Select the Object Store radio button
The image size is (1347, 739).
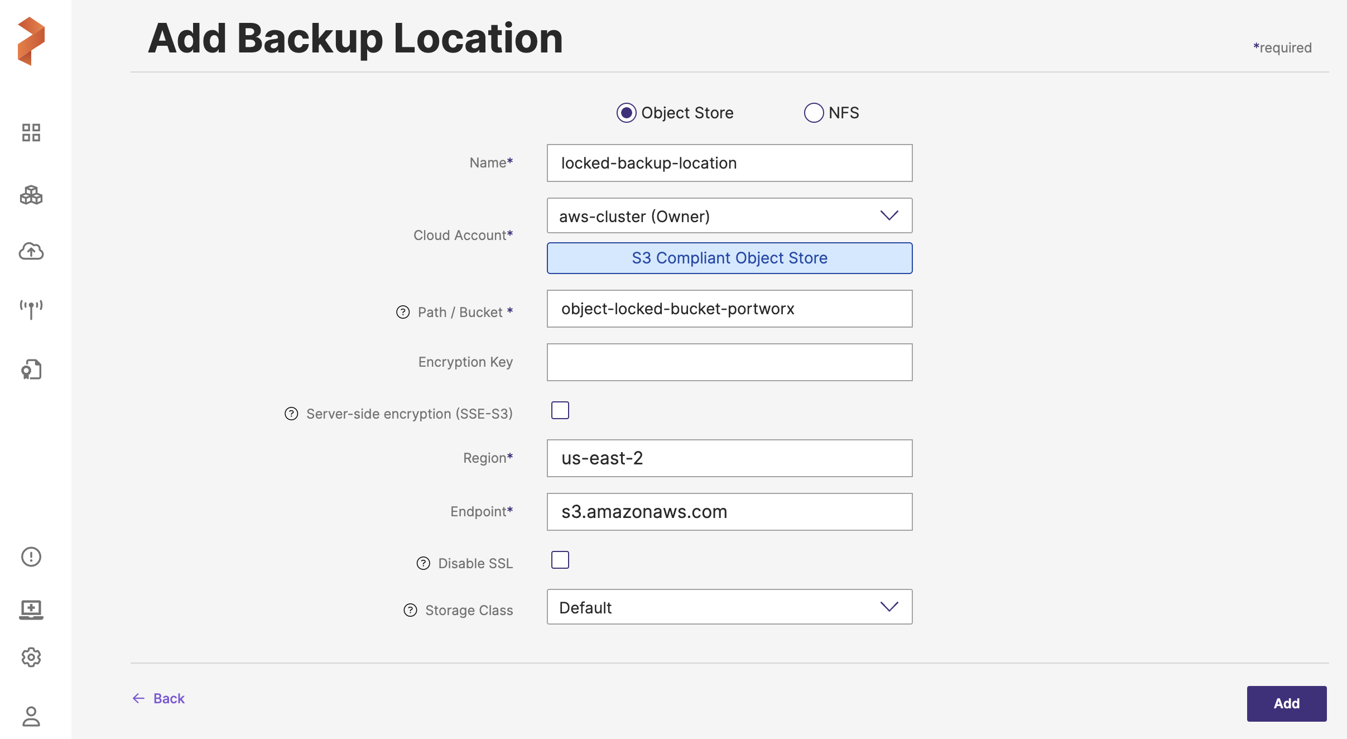pos(626,113)
